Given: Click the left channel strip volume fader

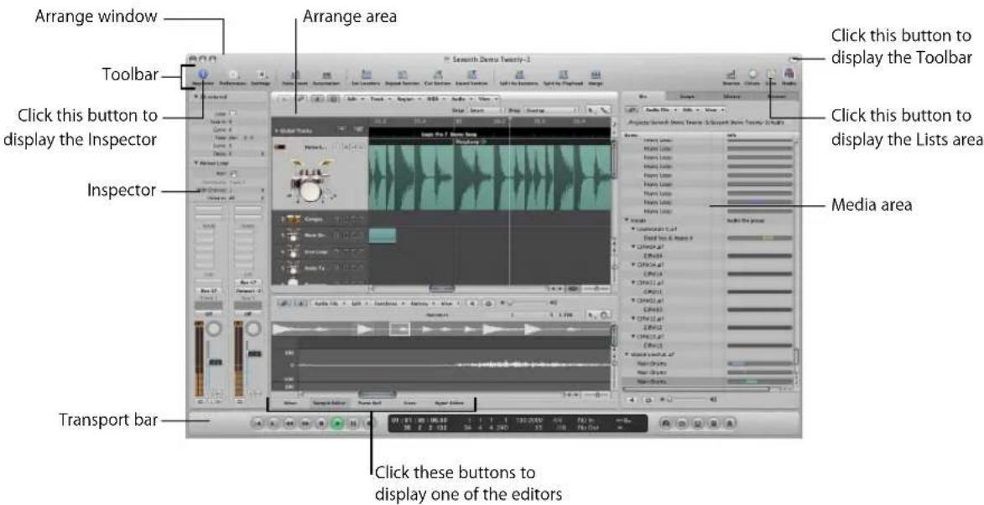Looking at the screenshot, I should [215, 362].
